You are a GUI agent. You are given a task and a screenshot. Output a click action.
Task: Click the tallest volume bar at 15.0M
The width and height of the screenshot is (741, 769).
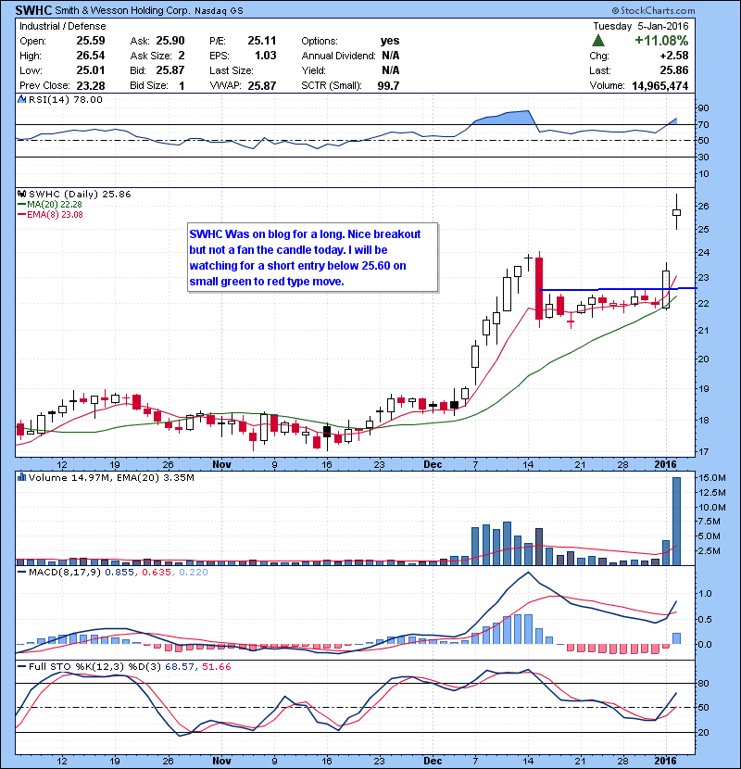(x=676, y=521)
